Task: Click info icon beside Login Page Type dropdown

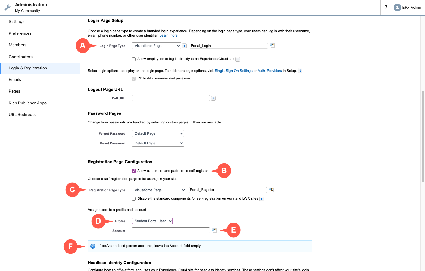Action: click(x=184, y=46)
